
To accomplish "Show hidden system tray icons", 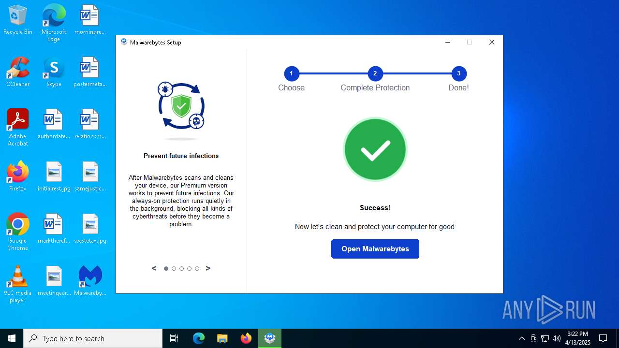I will point(521,338).
